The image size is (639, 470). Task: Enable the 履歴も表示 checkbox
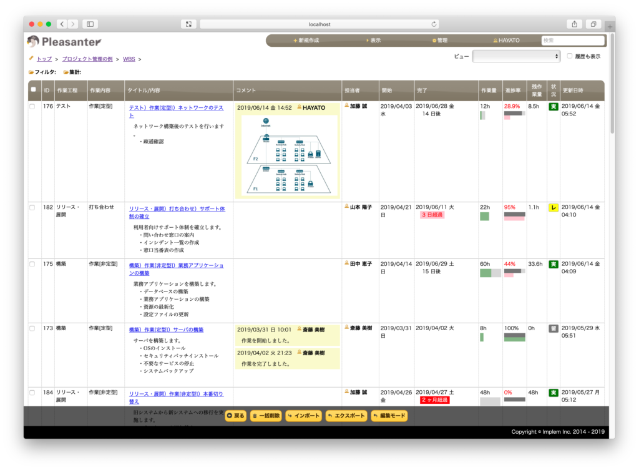pyautogui.click(x=570, y=56)
